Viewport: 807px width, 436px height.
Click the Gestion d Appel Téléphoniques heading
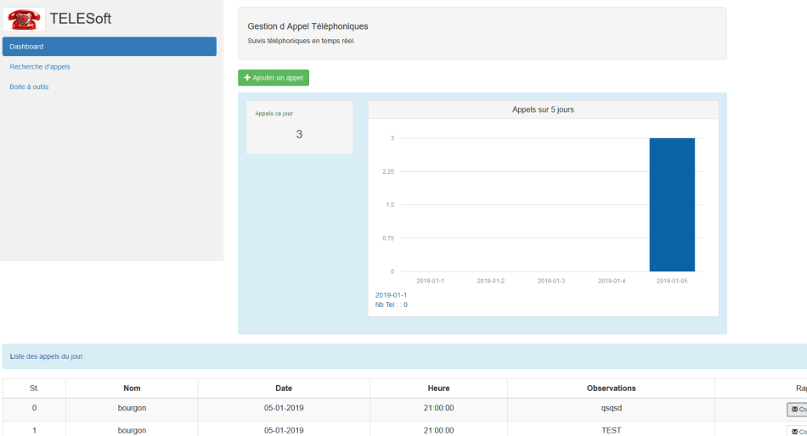point(308,26)
